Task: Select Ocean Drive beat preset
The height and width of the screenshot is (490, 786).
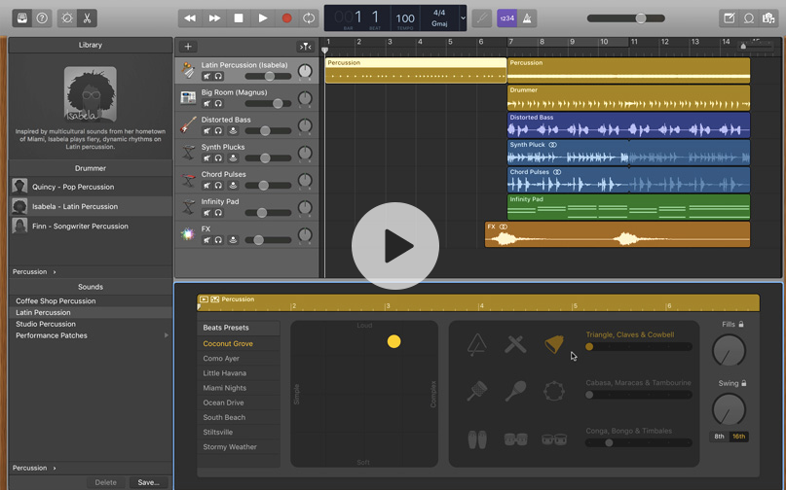Action: pos(239,402)
